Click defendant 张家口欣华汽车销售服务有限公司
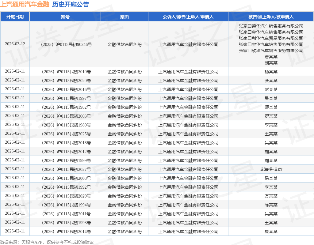 coord(271,51)
